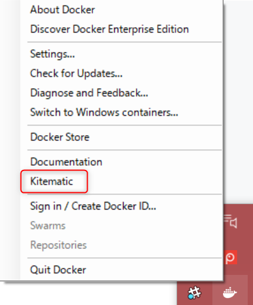Open About Docker
Screen dimensions: 253x305
62,9
